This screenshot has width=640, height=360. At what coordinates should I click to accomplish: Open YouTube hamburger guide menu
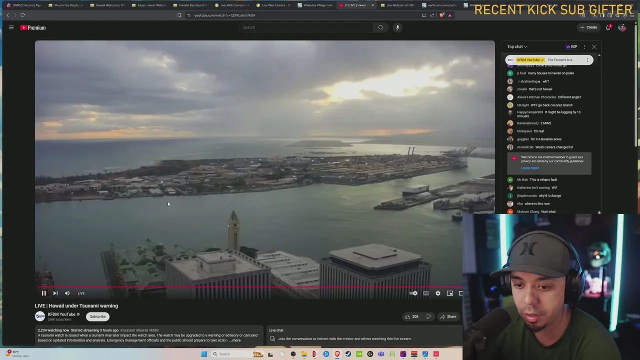tap(11, 27)
